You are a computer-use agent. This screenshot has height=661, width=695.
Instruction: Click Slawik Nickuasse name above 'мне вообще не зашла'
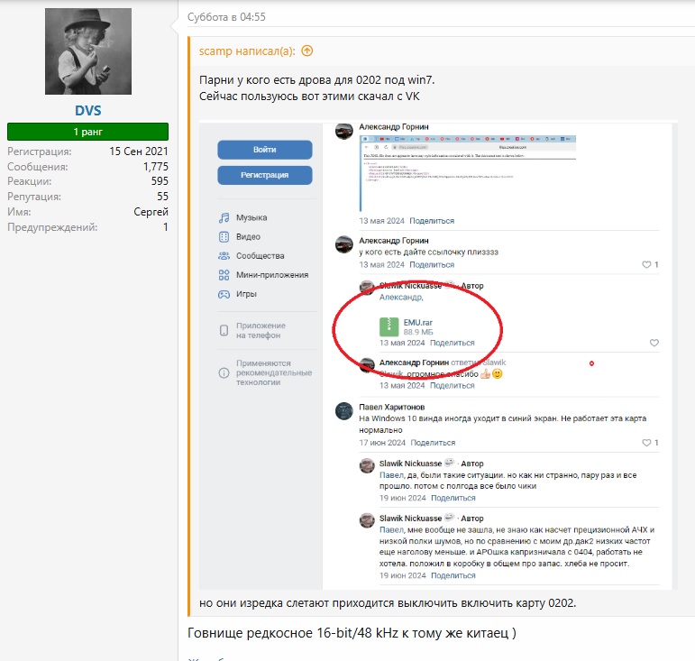(410, 519)
